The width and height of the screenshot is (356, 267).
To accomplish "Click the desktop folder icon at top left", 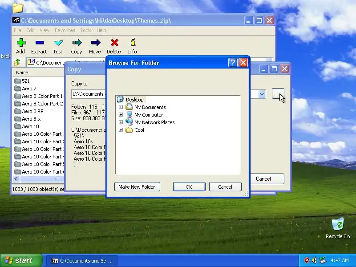I will 18,8.
